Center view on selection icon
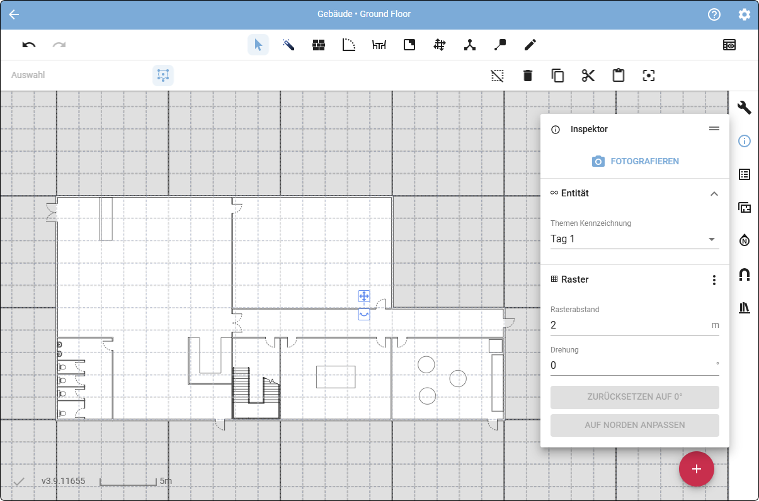Viewport: 759px width, 501px height. pyautogui.click(x=649, y=76)
